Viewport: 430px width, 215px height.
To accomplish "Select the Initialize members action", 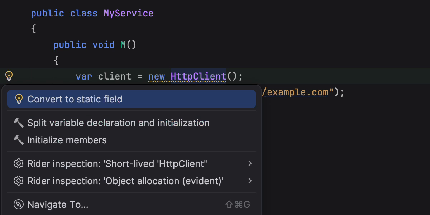I will (67, 140).
